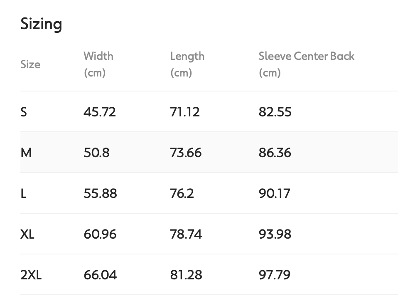Select the 73.66 length value
Image resolution: width=398 pixels, height=296 pixels.
[186, 153]
